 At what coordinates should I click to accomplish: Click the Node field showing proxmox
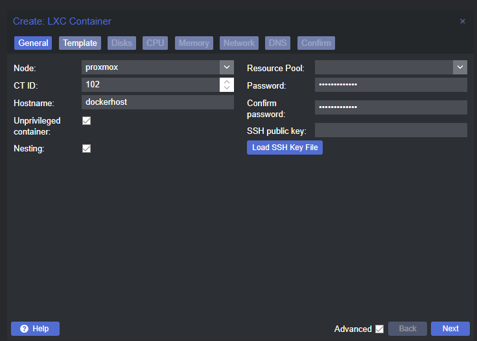coord(150,67)
